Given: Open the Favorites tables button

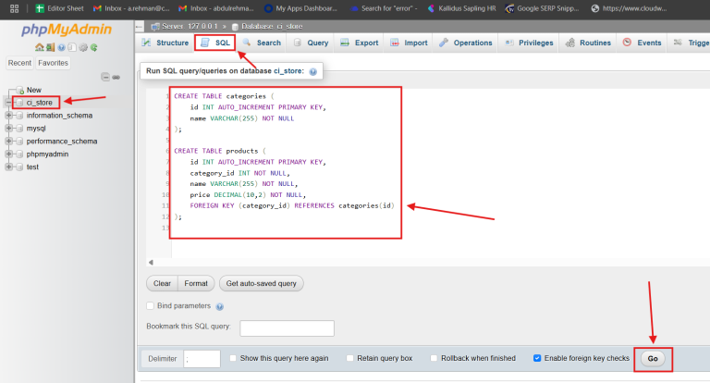Looking at the screenshot, I should pos(53,63).
